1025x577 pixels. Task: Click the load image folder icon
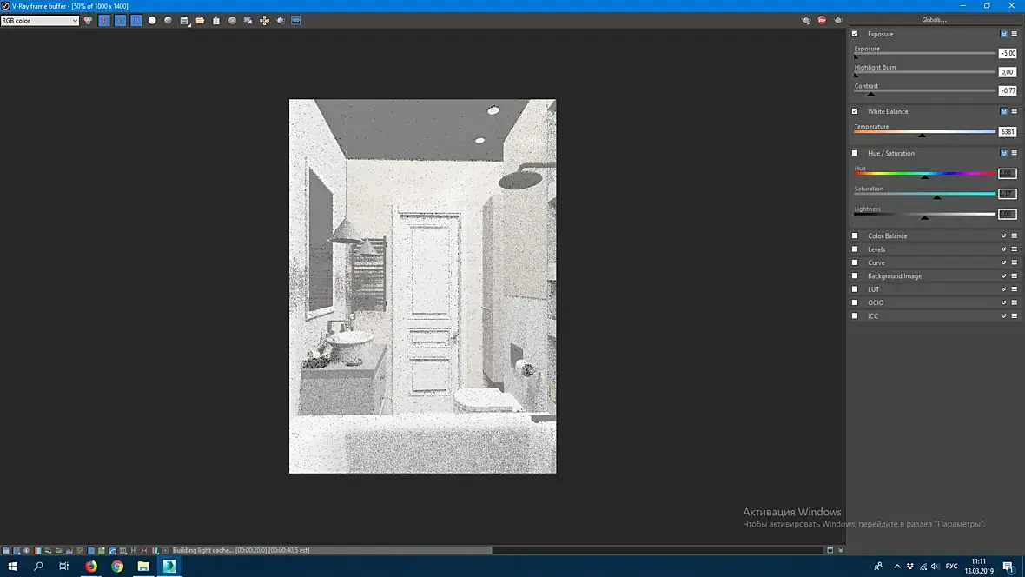click(200, 20)
